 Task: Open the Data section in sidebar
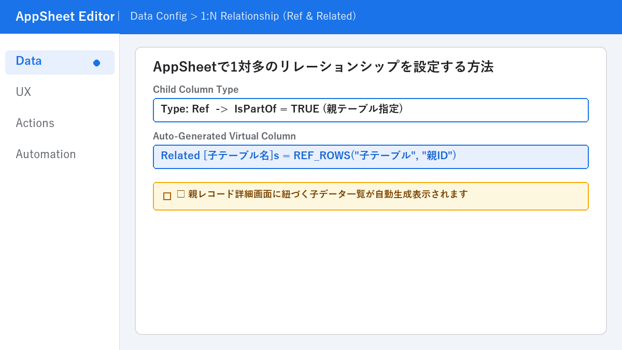click(x=60, y=62)
